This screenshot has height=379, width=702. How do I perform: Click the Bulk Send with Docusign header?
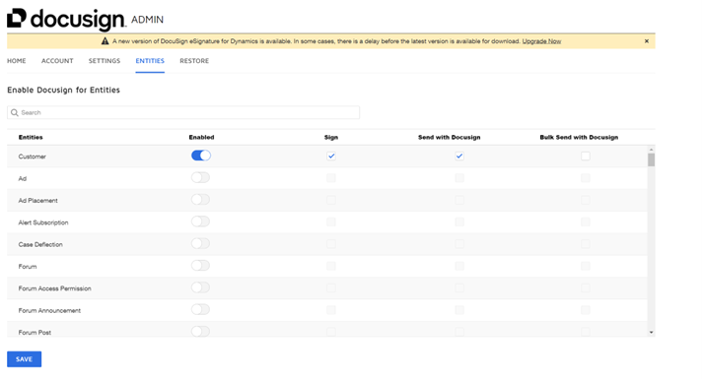click(x=579, y=137)
